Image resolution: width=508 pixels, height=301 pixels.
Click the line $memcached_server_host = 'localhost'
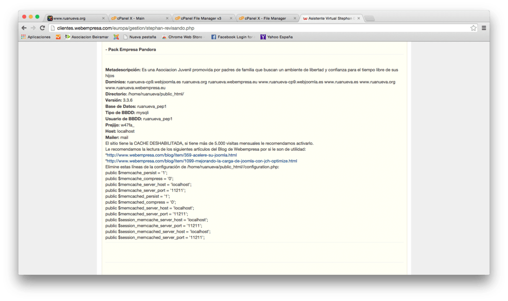pyautogui.click(x=150, y=208)
